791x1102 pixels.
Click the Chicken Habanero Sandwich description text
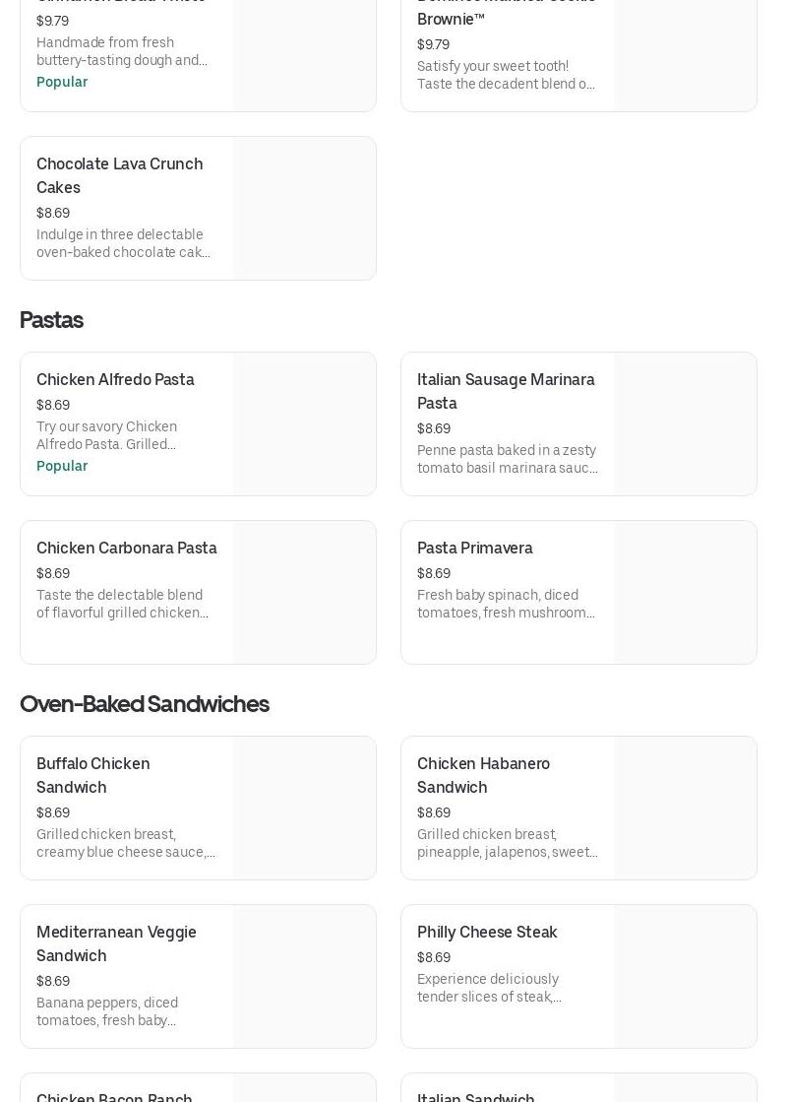click(507, 843)
